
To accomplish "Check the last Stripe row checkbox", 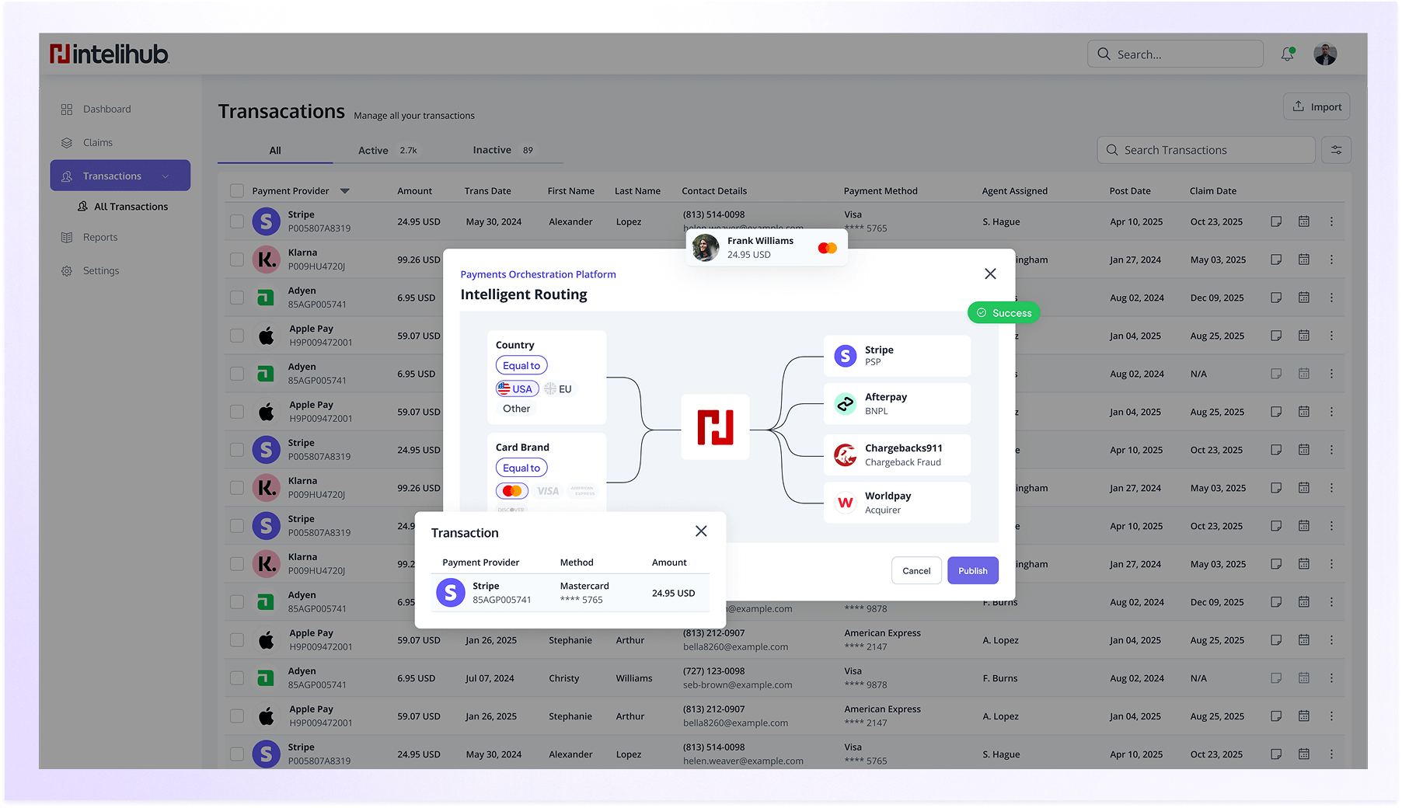I will click(x=237, y=754).
